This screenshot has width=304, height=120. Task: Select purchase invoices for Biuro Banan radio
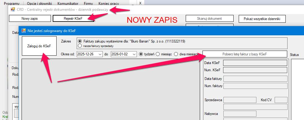(80, 41)
